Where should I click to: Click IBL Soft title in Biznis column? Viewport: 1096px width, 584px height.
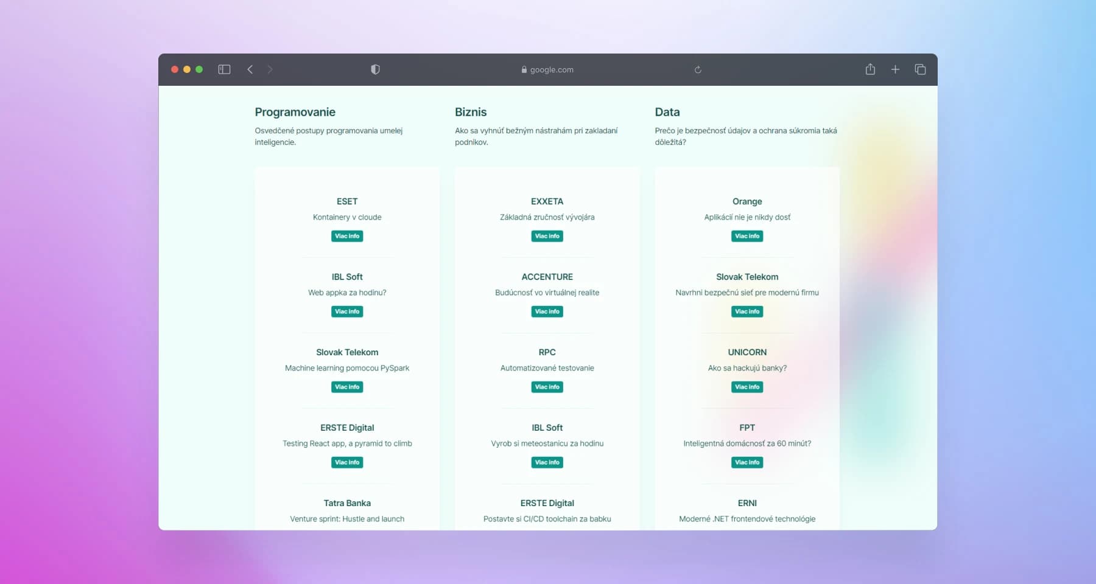547,428
